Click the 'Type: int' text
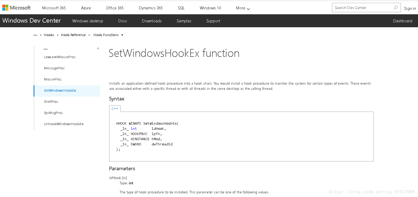Screen dimensions: 418x197 [x=126, y=183]
